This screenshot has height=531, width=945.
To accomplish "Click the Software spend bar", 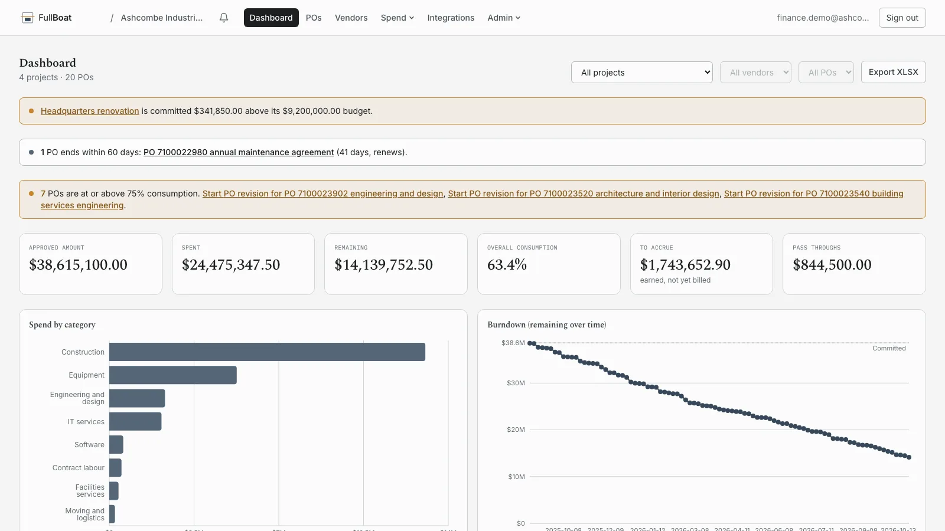I will (x=116, y=444).
